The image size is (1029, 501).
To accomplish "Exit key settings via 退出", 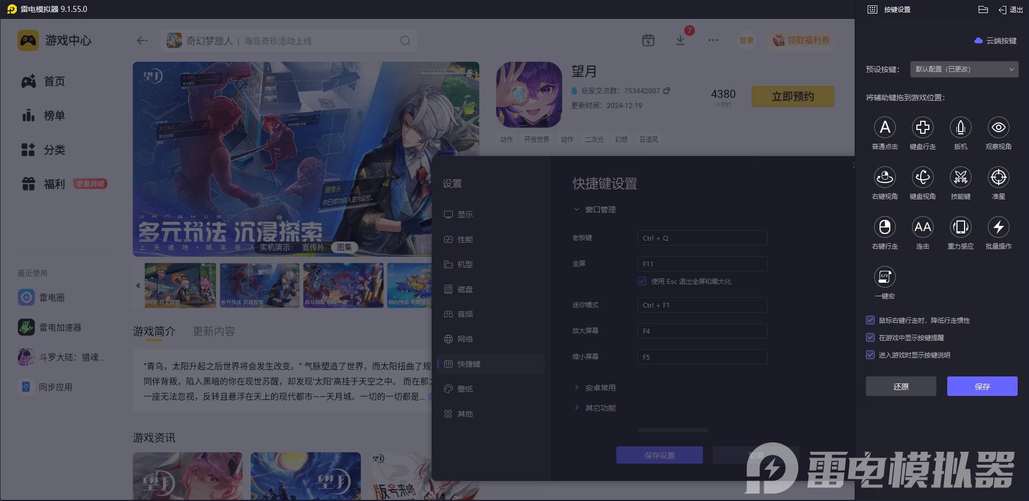I will pyautogui.click(x=1011, y=9).
